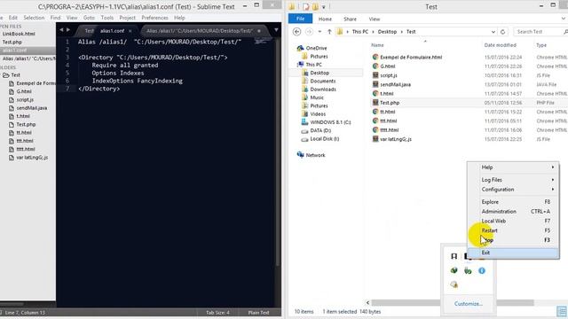The image size is (568, 319).
Task: Open the File tab in Explorer ribbon
Action: 300,19
